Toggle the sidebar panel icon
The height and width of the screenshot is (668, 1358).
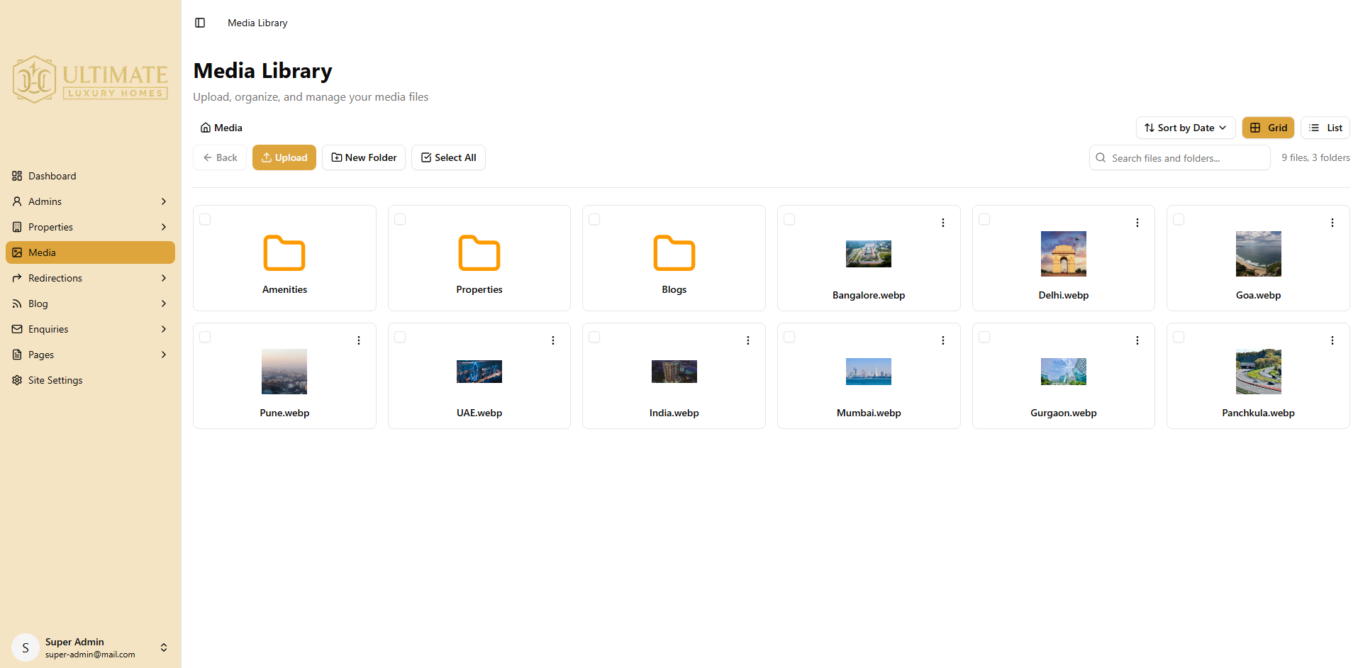point(200,23)
